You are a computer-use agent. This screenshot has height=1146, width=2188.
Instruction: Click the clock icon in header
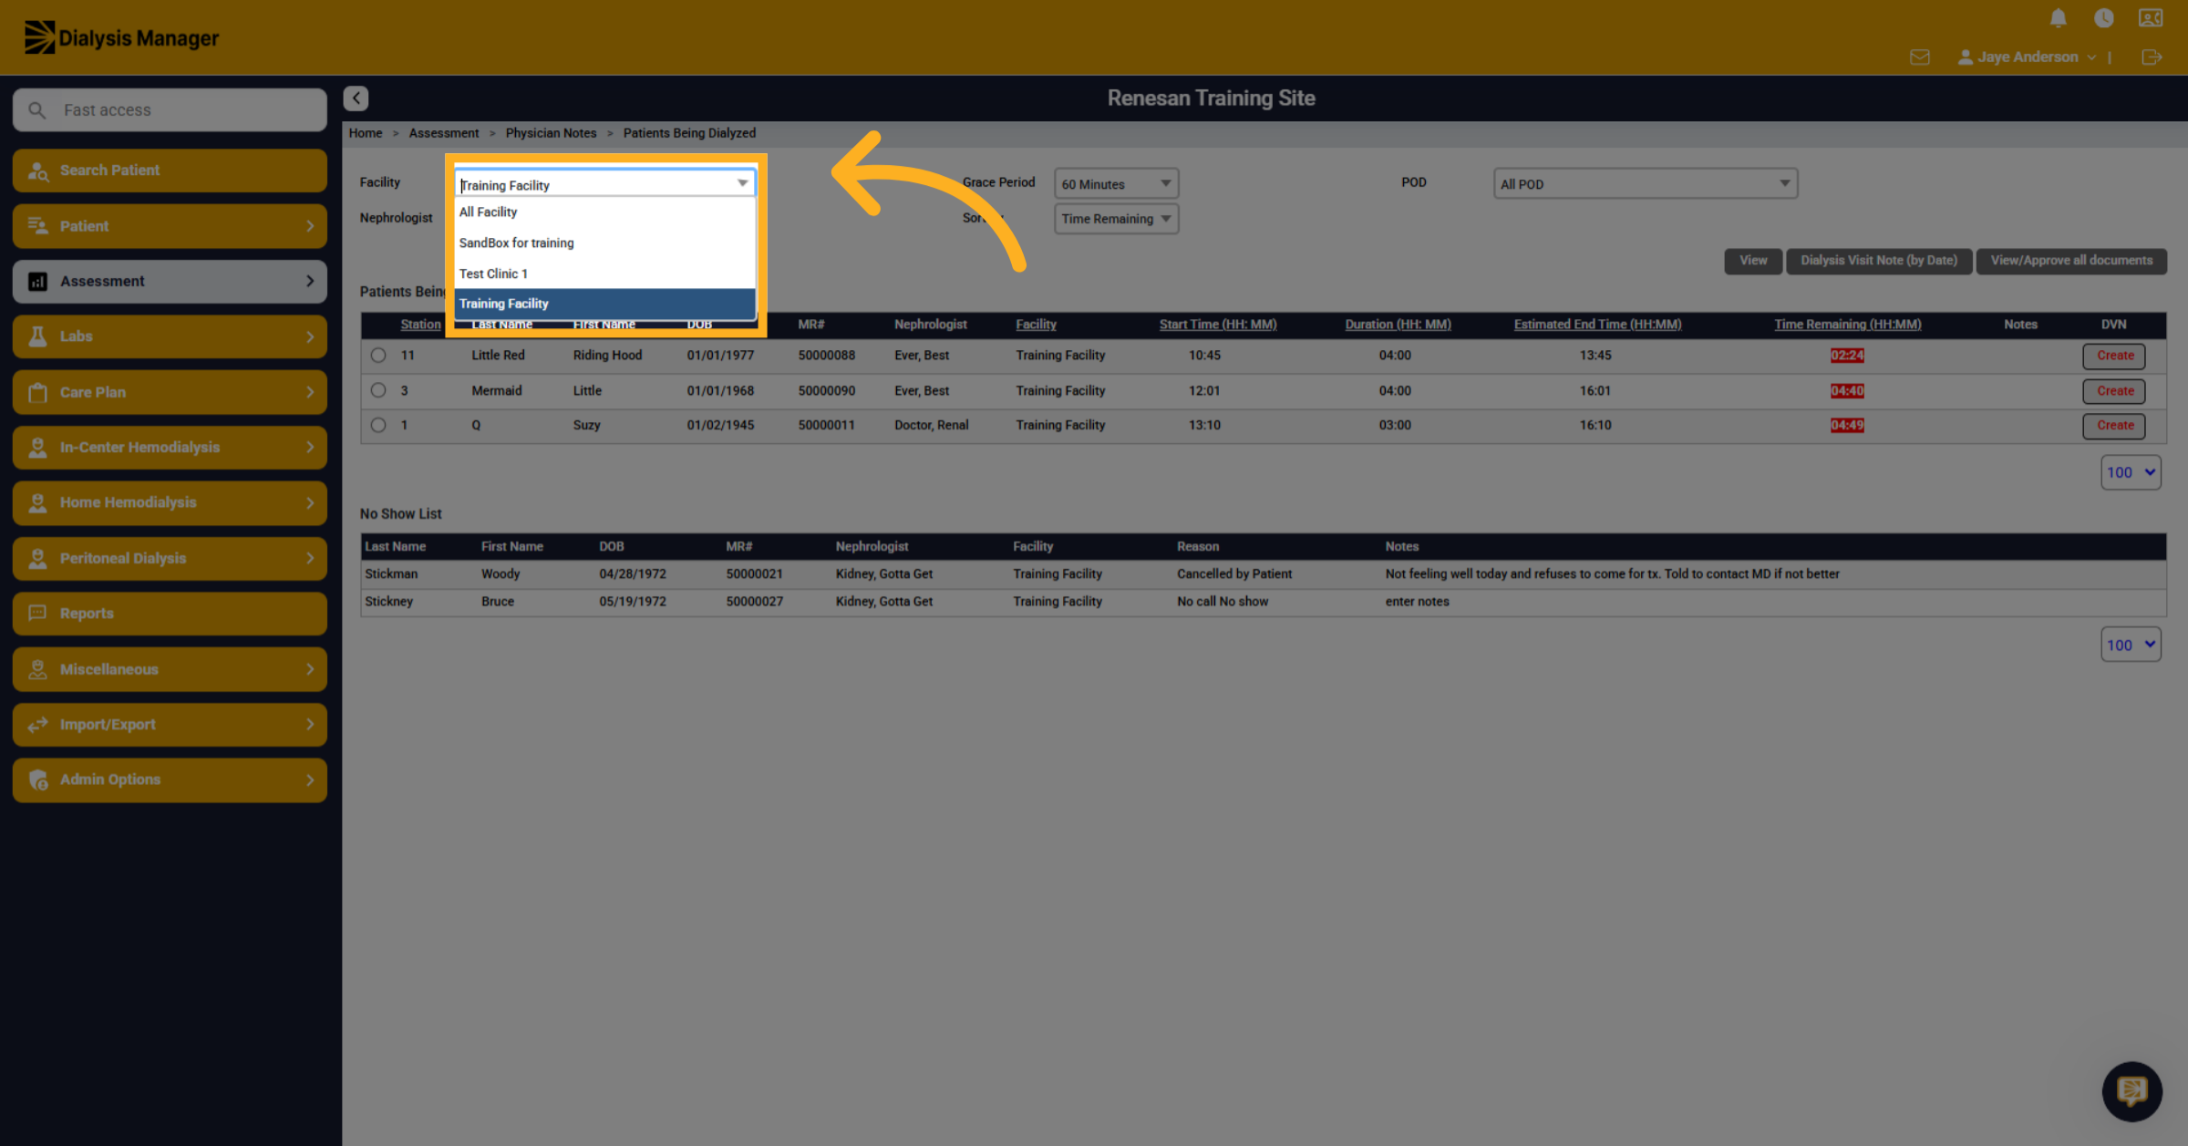(x=2103, y=18)
